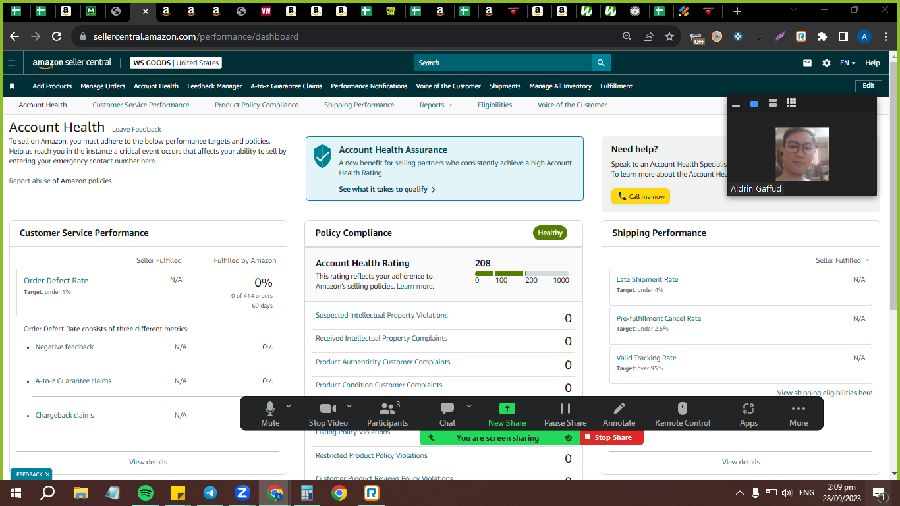Switch to the Shipping Performance tab
The height and width of the screenshot is (506, 900).
(x=359, y=105)
